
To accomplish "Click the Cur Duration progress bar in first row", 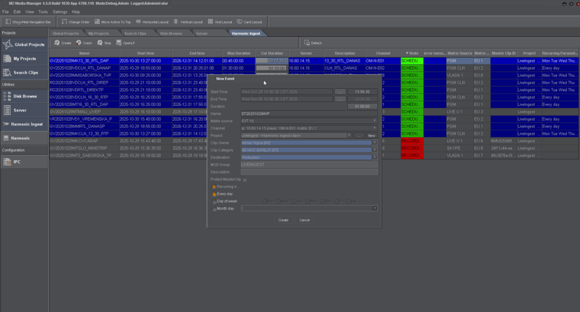I will click(x=272, y=60).
